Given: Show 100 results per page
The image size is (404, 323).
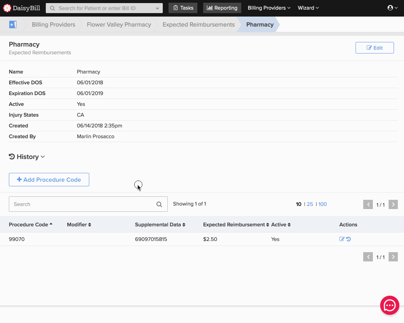Looking at the screenshot, I should click(x=322, y=204).
